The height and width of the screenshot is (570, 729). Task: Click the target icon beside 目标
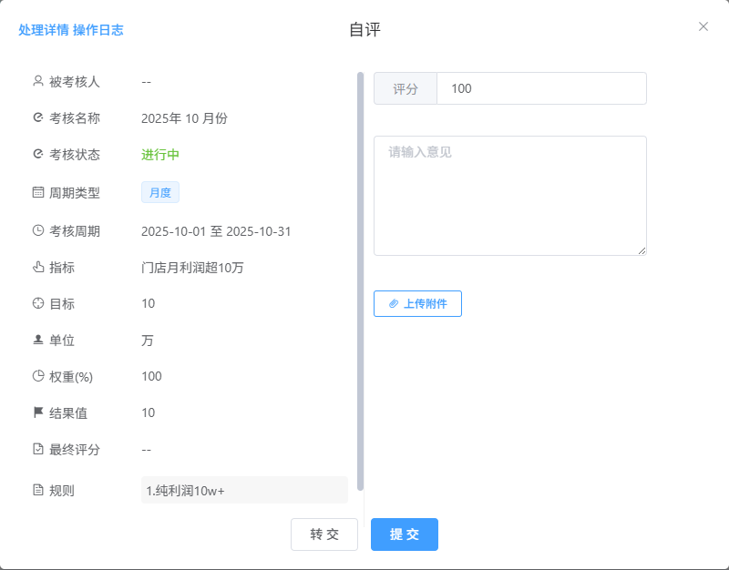38,303
